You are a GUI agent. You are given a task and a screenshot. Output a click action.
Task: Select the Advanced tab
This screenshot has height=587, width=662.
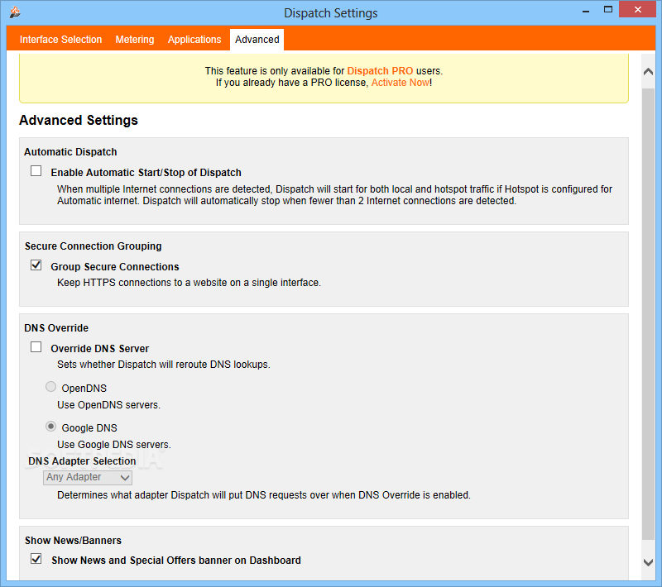[x=257, y=40]
